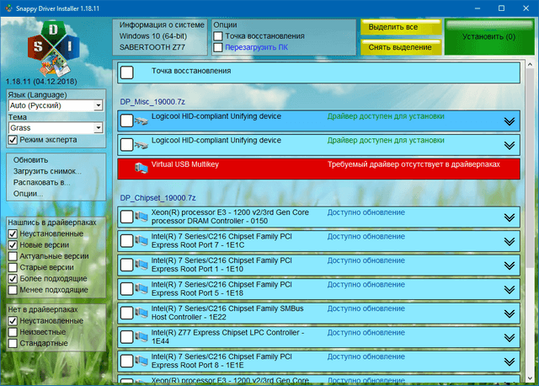Choose Распаковать в... menu entry

[41, 183]
